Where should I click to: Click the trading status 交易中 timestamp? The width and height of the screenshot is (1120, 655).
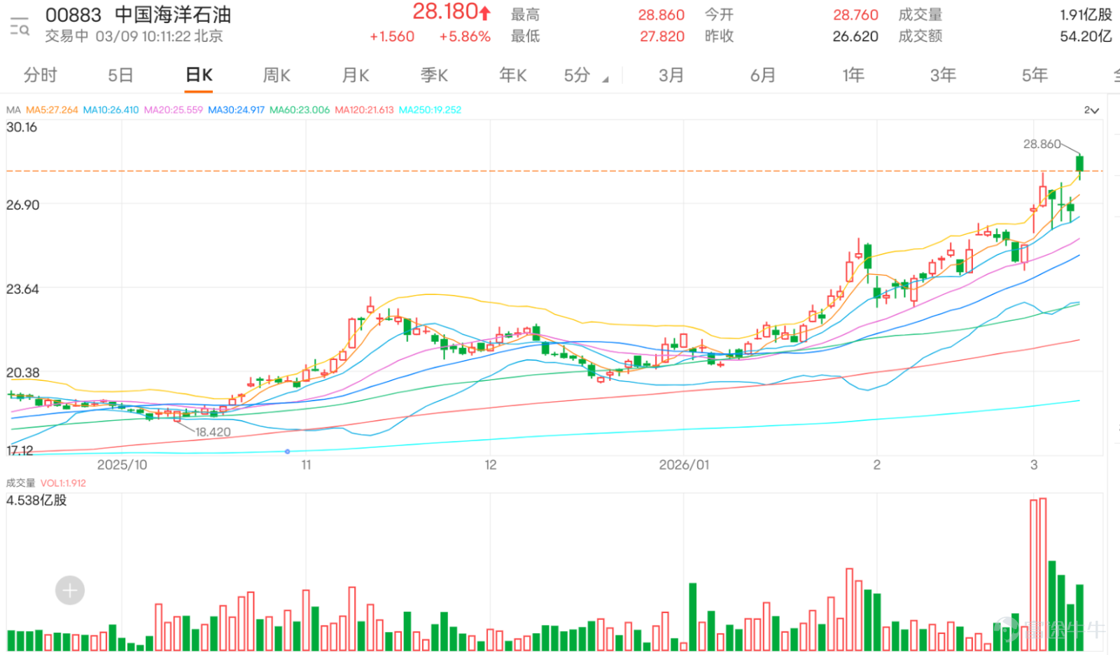134,36
